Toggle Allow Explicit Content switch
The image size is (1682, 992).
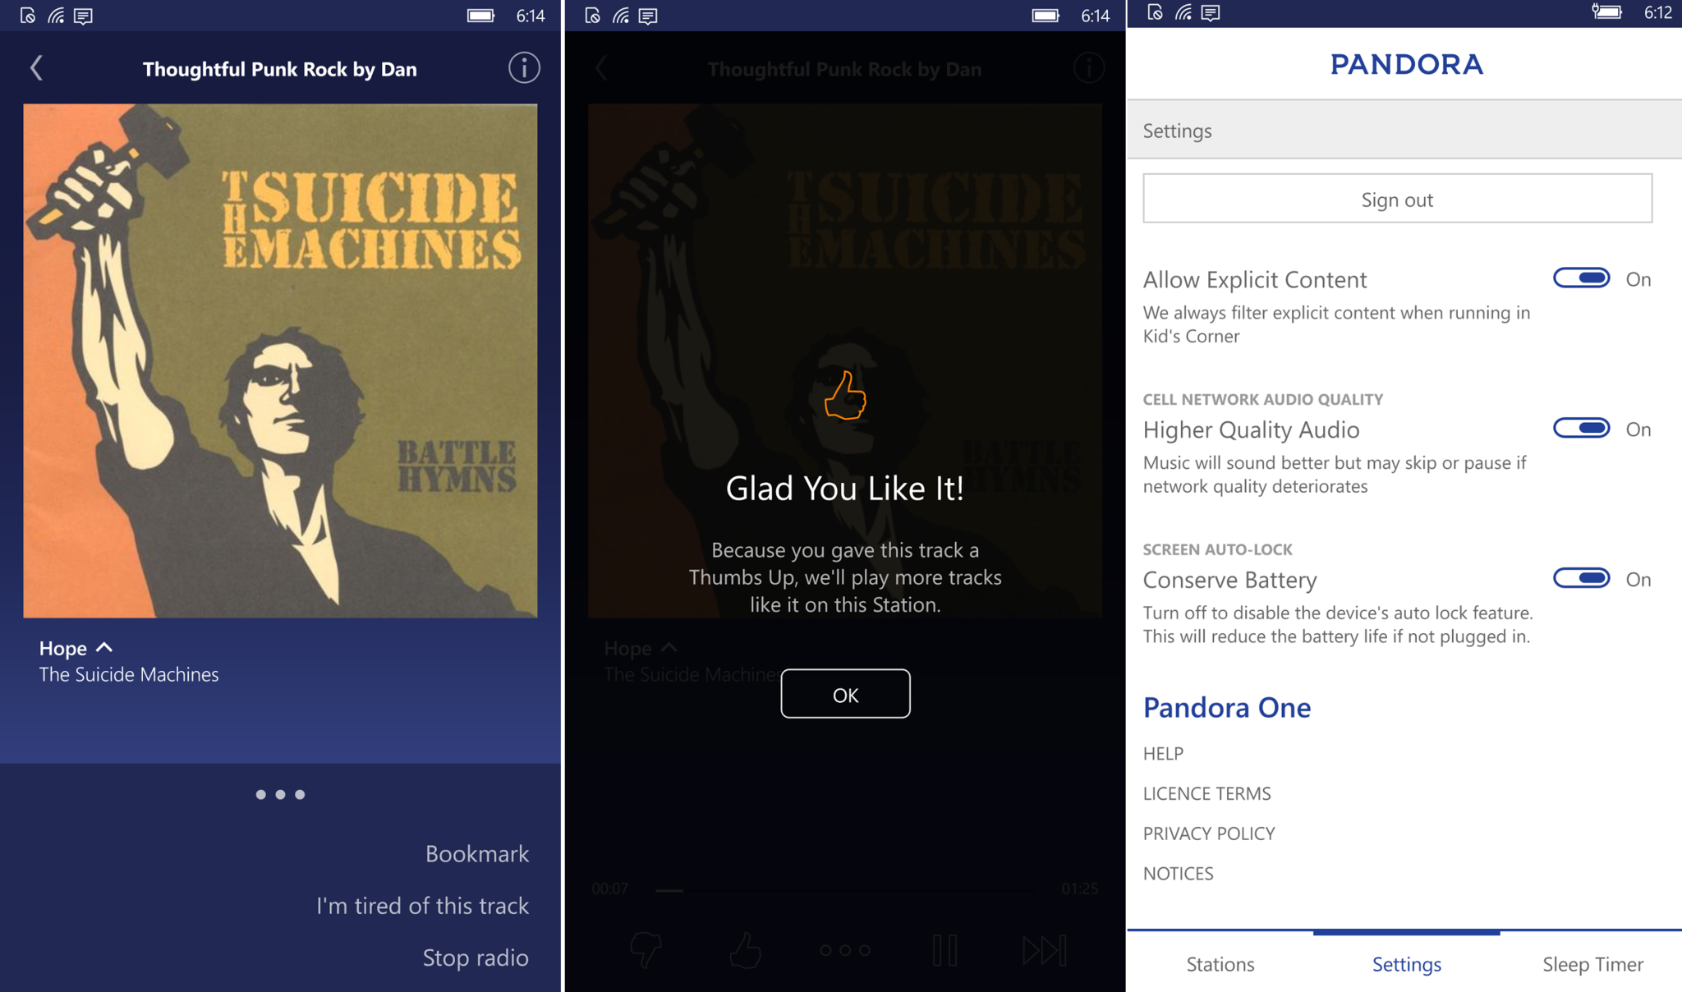pos(1583,278)
